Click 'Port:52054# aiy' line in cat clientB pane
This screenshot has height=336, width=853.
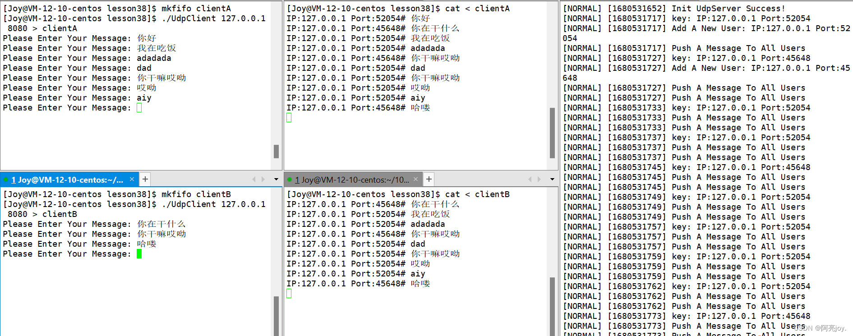coord(356,274)
